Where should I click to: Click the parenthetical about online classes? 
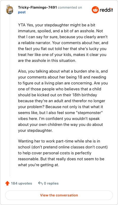tap(70, 147)
